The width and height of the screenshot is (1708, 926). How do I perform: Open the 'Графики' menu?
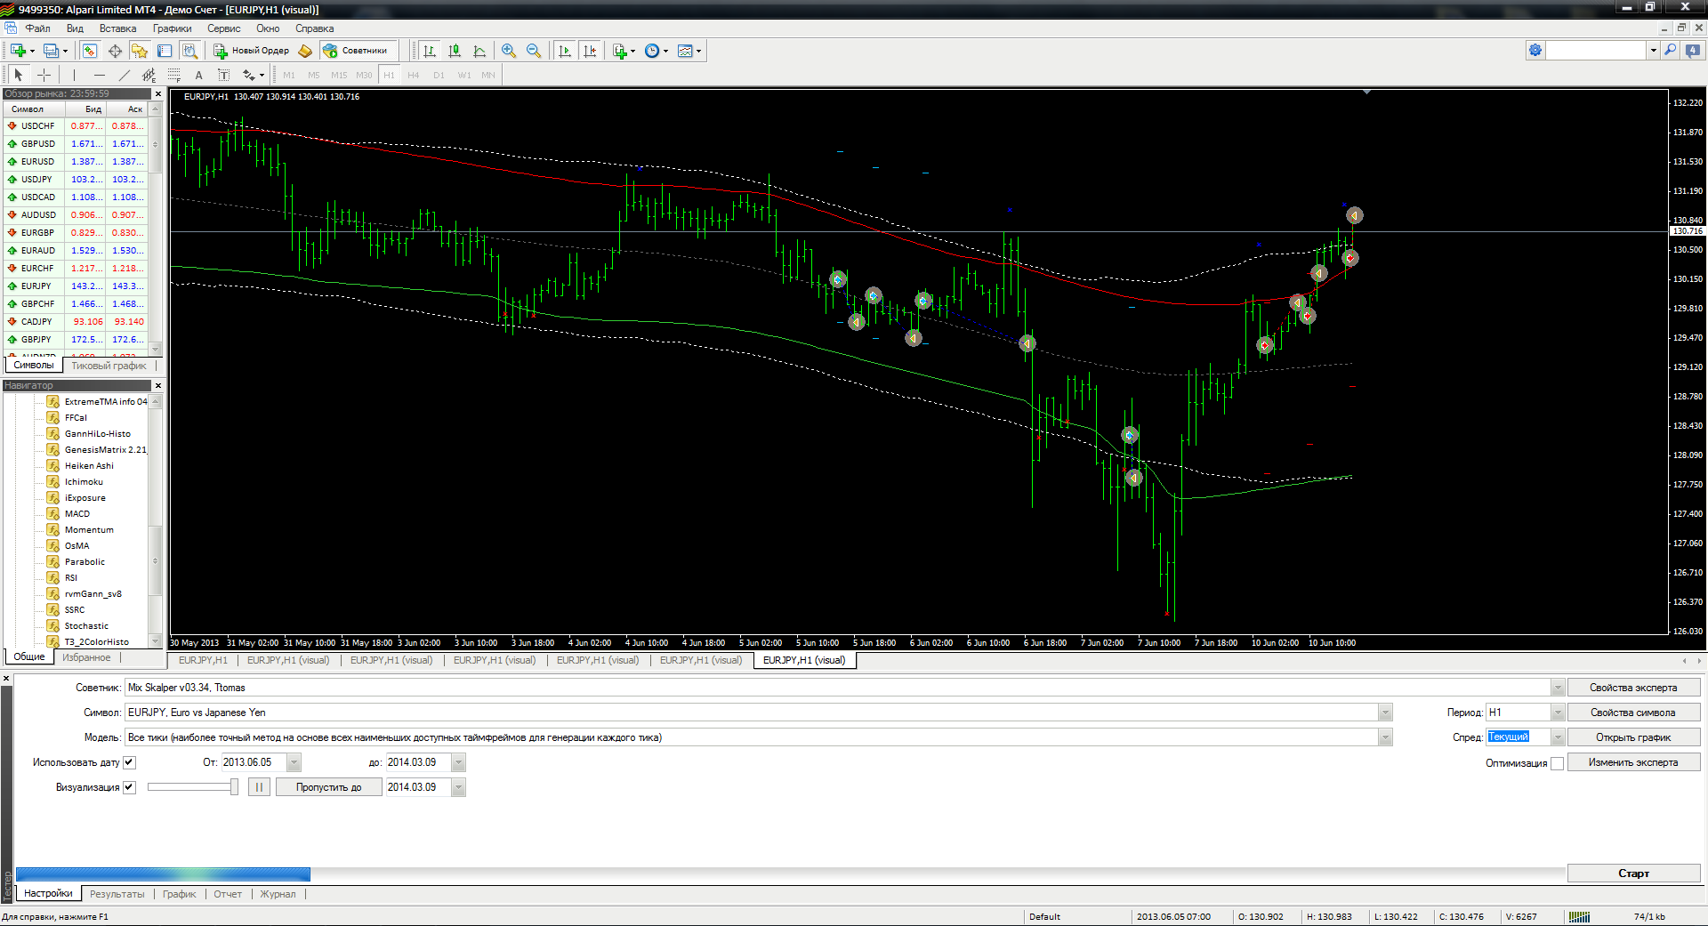point(172,28)
